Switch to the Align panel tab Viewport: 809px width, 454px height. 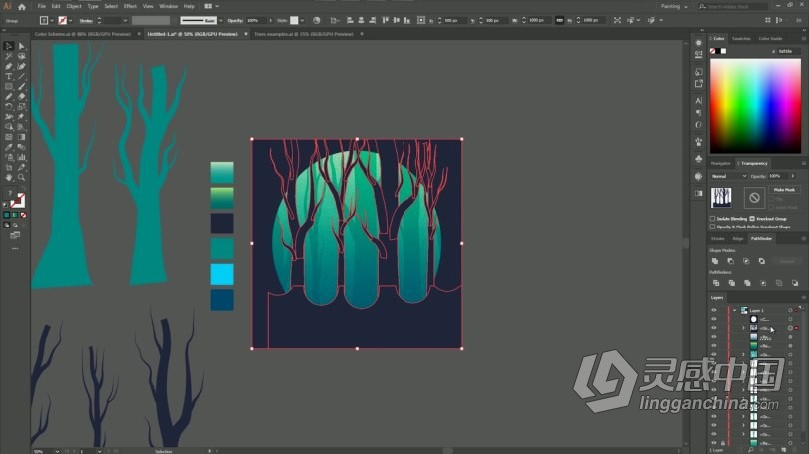[738, 239]
